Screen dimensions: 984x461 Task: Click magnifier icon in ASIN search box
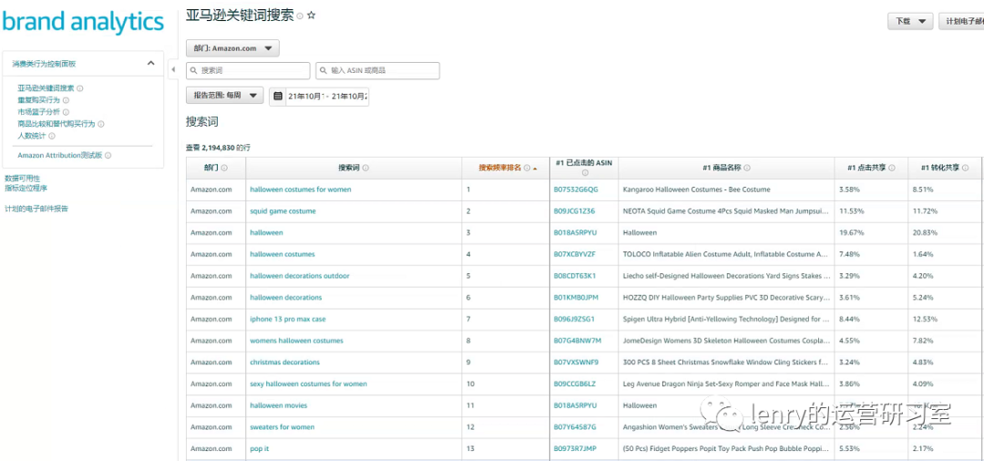click(323, 71)
